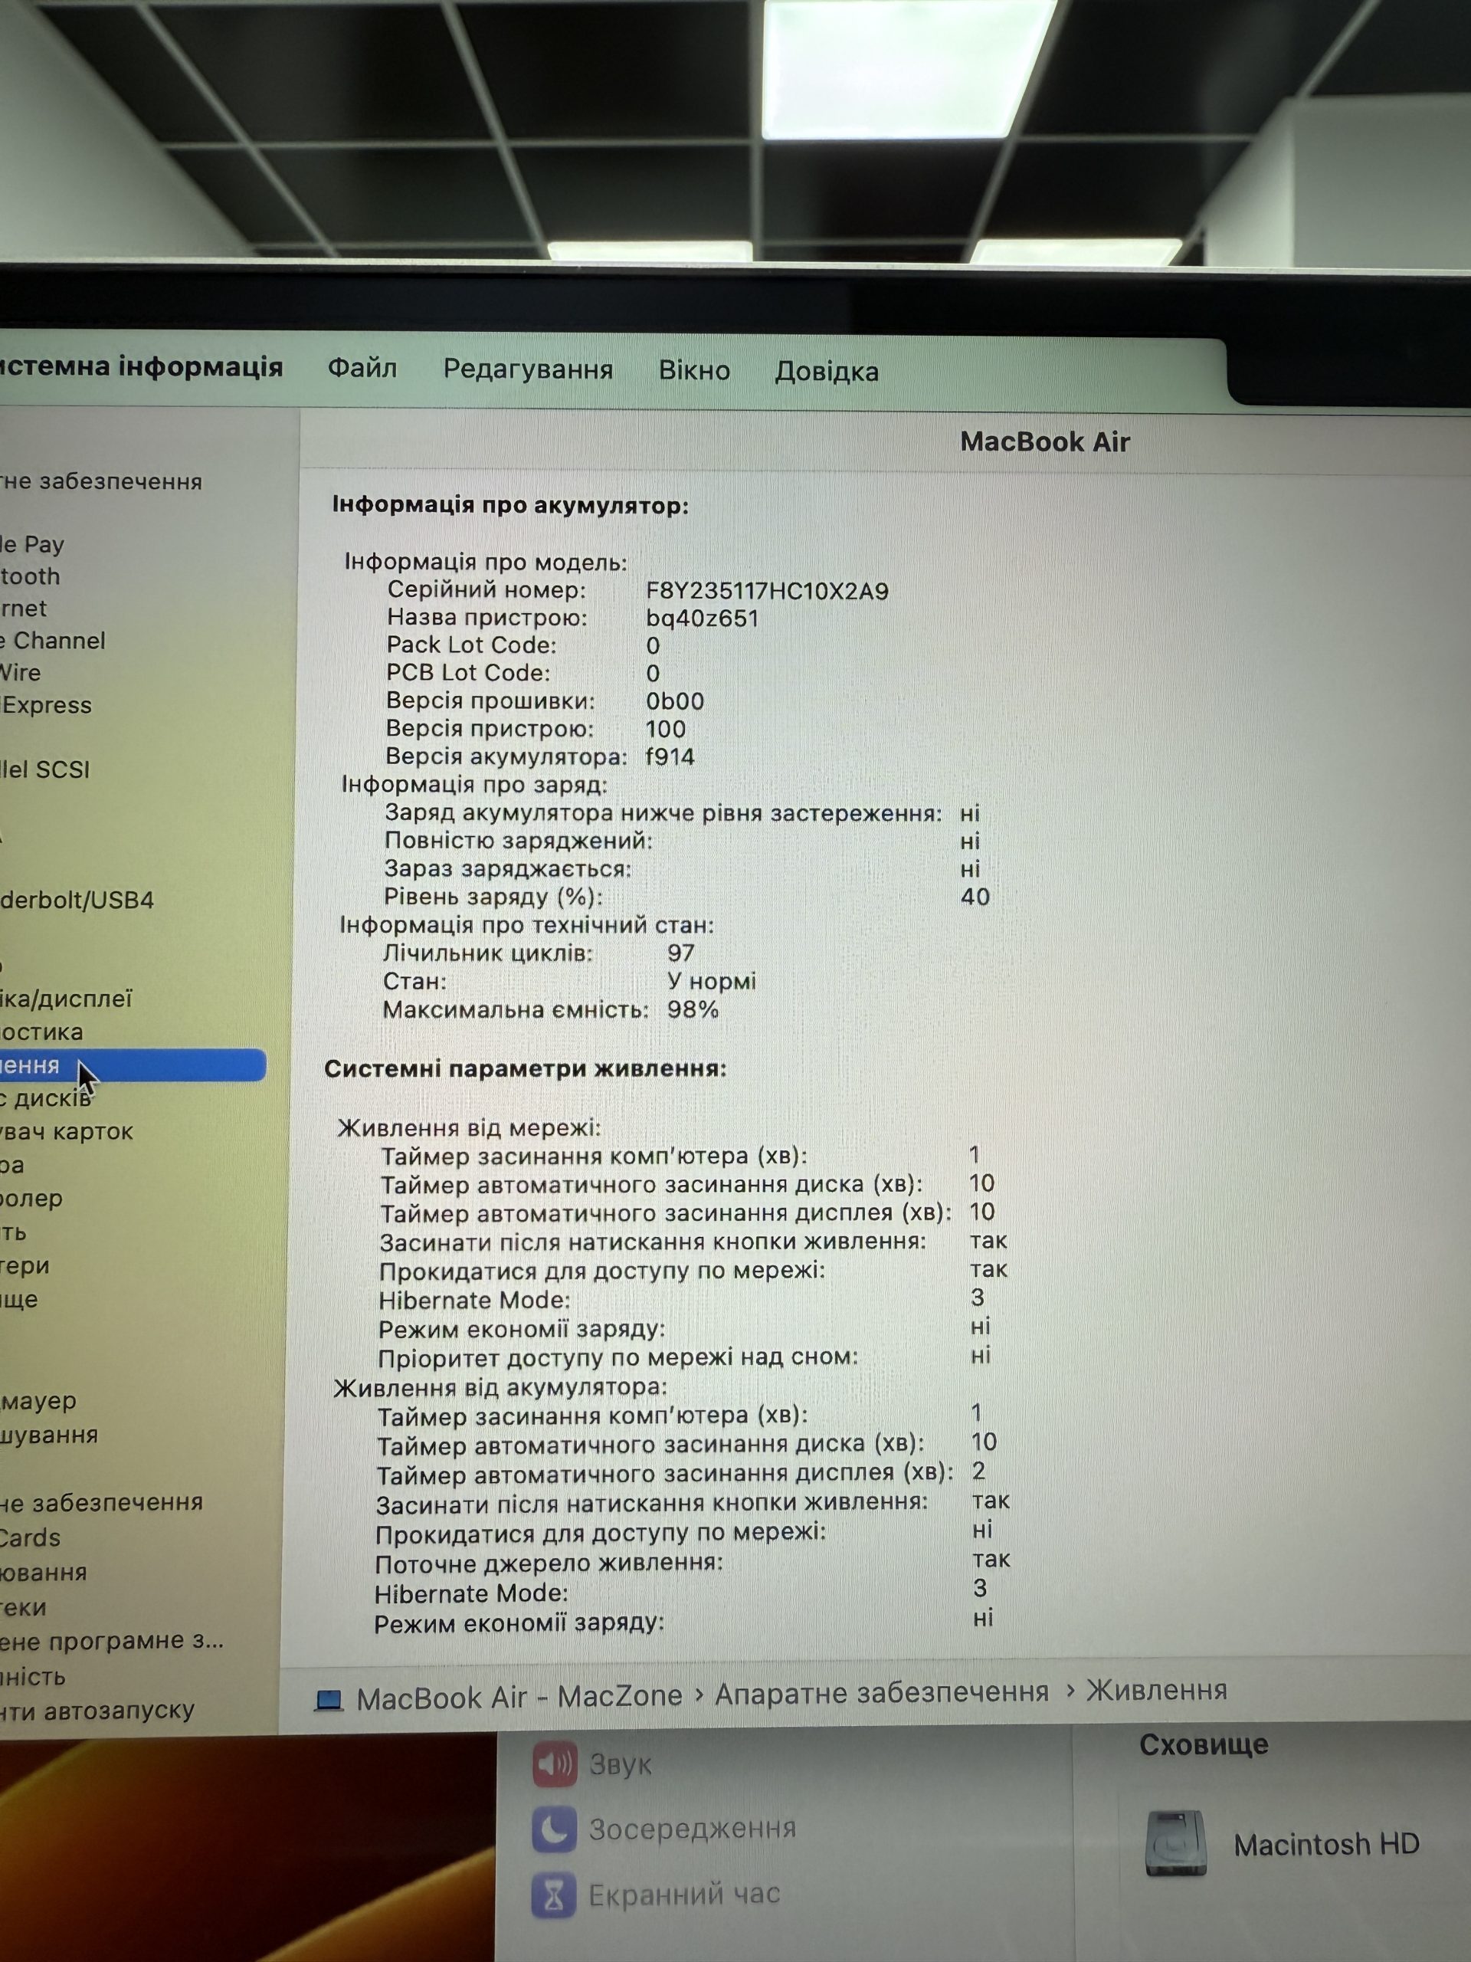
Task: Click Інформація про акумулятор heading
Action: 509,505
